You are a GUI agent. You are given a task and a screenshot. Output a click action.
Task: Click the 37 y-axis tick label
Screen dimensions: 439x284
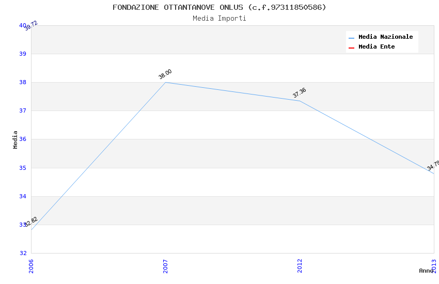[x=23, y=111]
